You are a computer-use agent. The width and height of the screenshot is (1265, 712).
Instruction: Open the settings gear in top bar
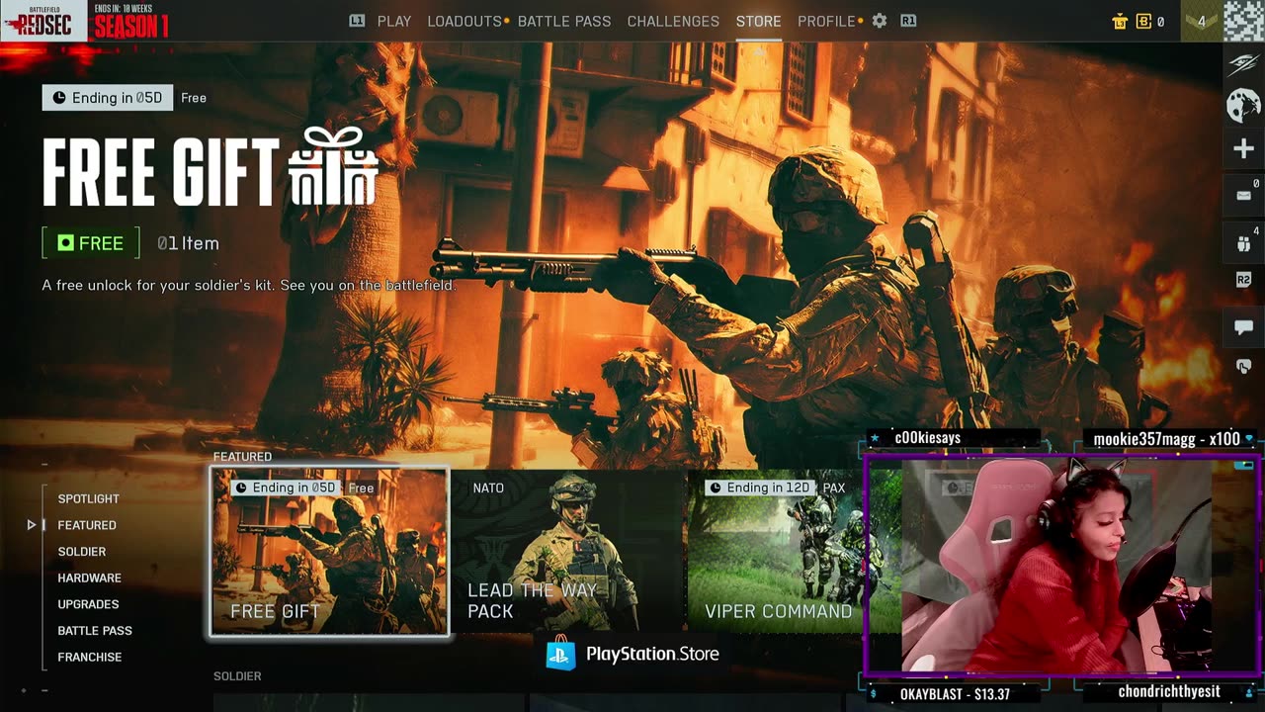pyautogui.click(x=880, y=21)
